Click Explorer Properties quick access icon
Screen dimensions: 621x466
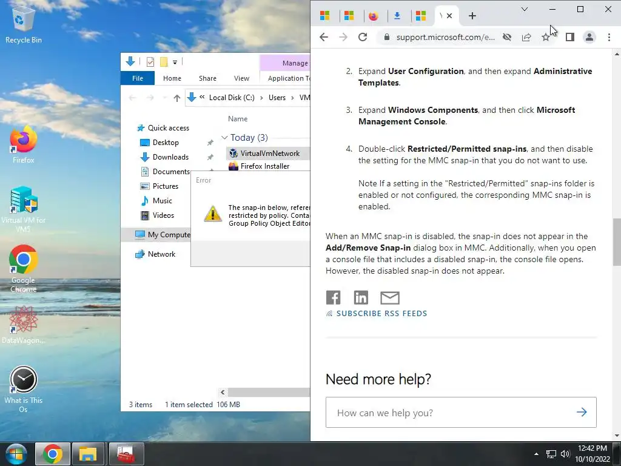tap(150, 62)
